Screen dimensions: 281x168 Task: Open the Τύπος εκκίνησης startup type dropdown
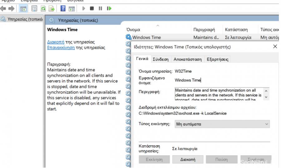[x=222, y=124]
